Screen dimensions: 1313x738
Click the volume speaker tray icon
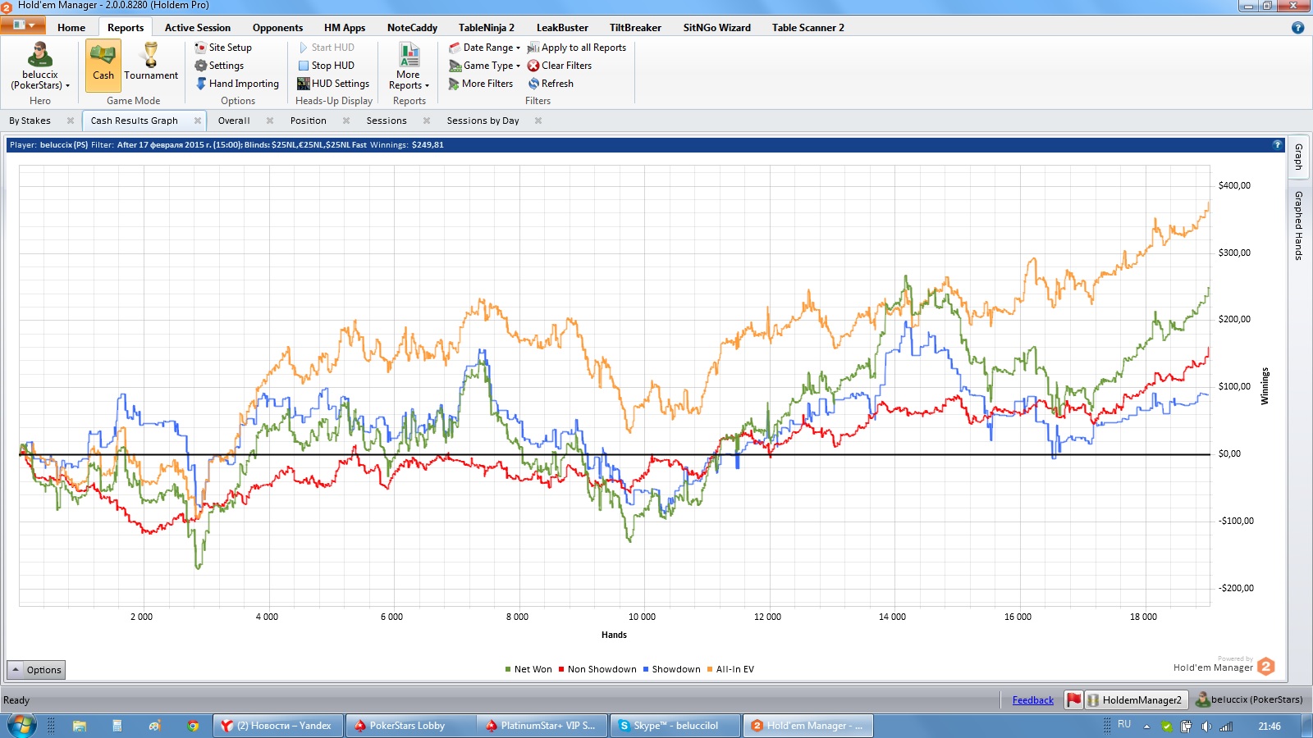click(x=1205, y=727)
